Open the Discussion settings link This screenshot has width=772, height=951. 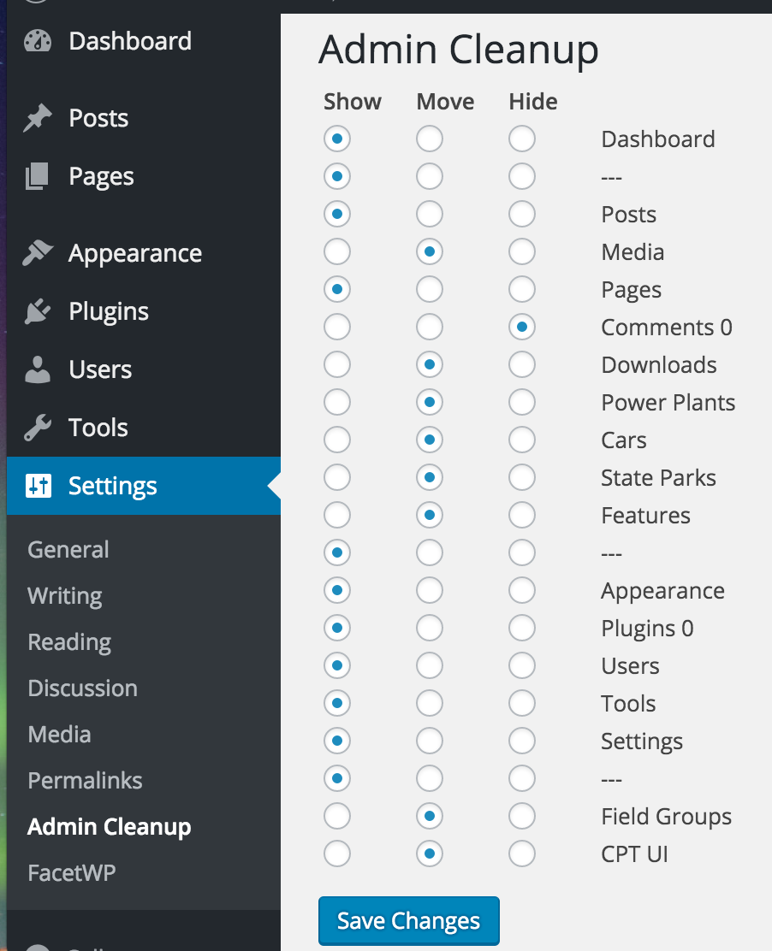tap(82, 688)
